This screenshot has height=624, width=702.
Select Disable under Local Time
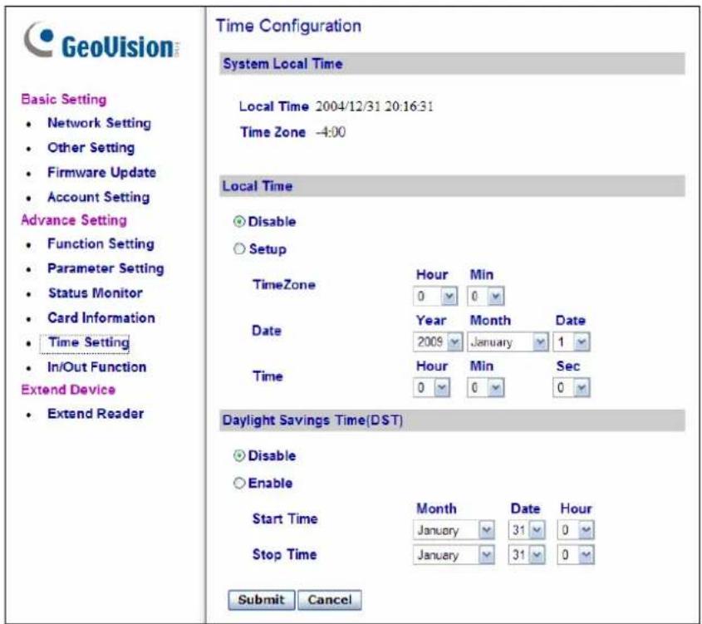[x=239, y=222]
